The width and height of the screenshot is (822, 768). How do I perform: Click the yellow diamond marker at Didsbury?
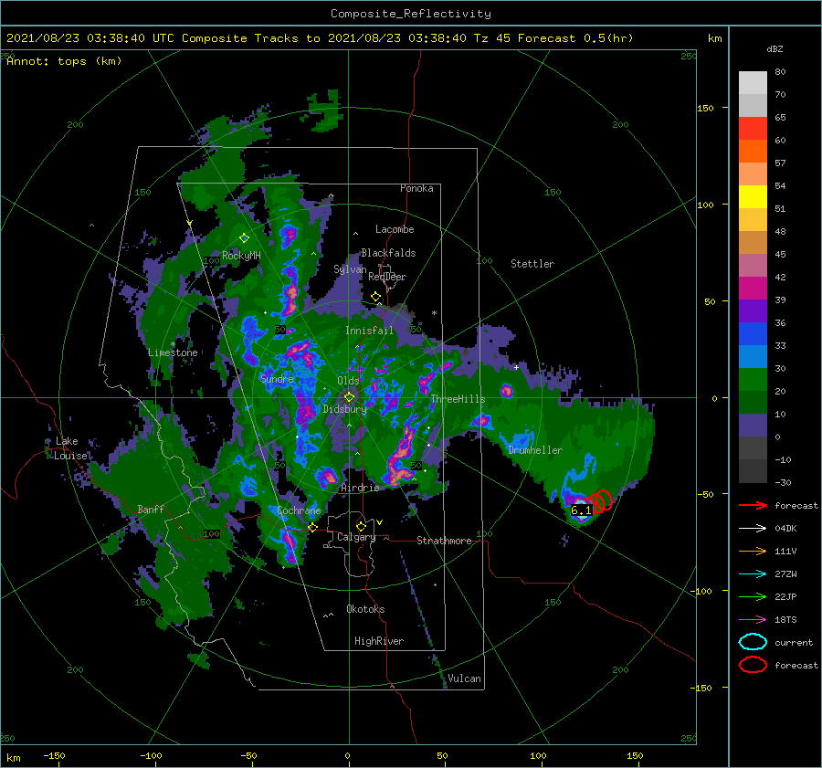[349, 397]
